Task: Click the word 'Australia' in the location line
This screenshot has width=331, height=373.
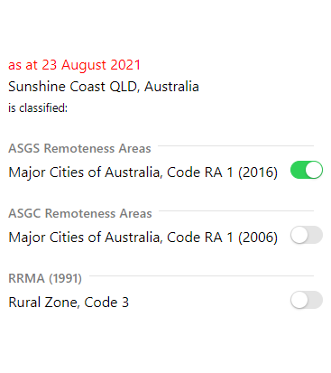Action: click(171, 87)
